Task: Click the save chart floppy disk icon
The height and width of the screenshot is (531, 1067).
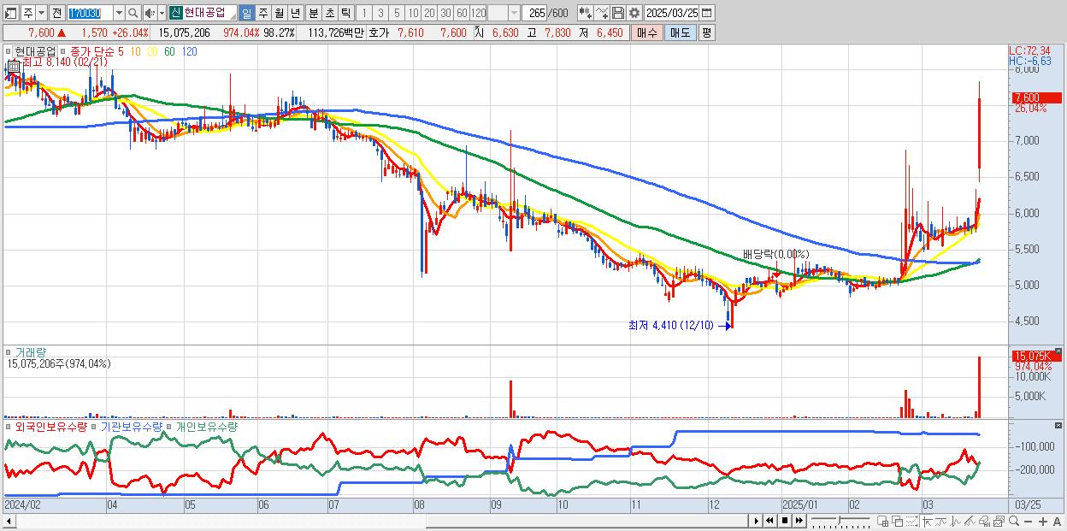Action: click(x=618, y=13)
